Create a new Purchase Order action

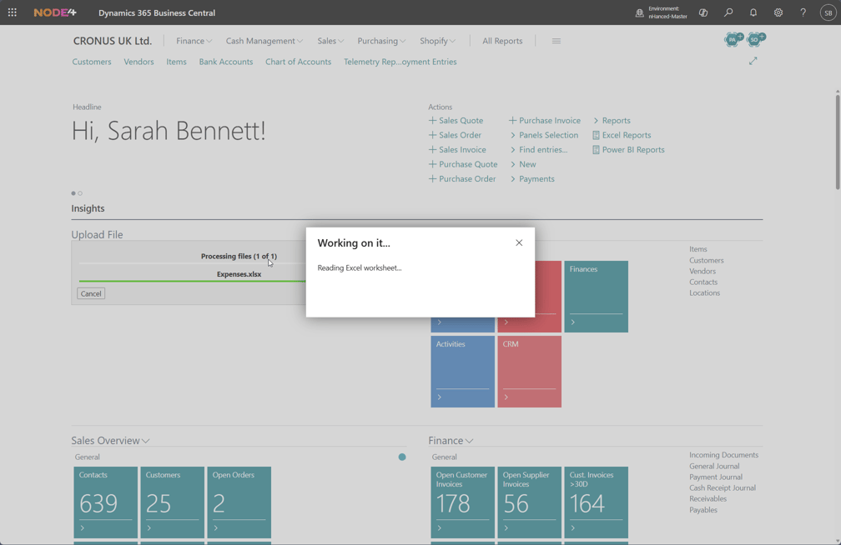tap(462, 179)
